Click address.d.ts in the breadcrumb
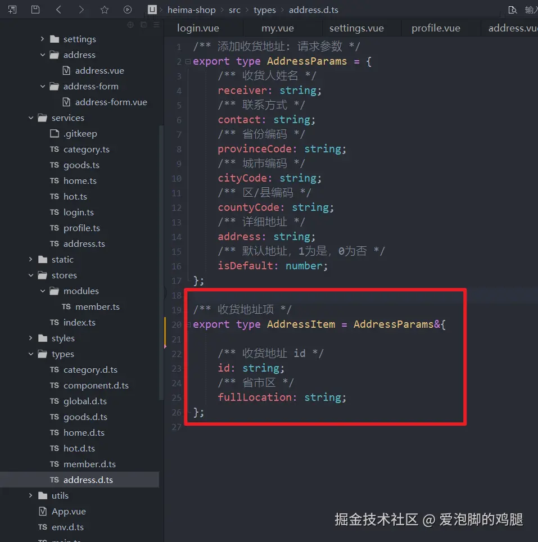The height and width of the screenshot is (542, 538). (x=313, y=10)
